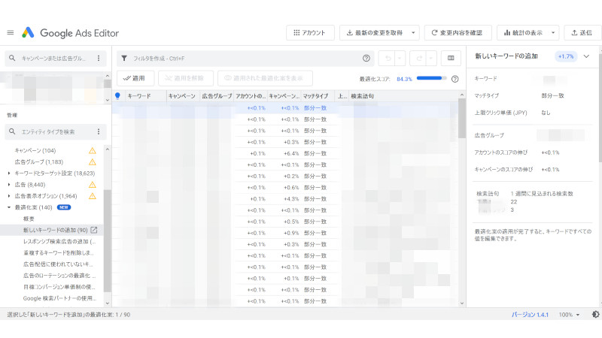Collapse 新しいキーワードの追加 panel chevron
Screen dimensions: 602x338
tap(586, 56)
